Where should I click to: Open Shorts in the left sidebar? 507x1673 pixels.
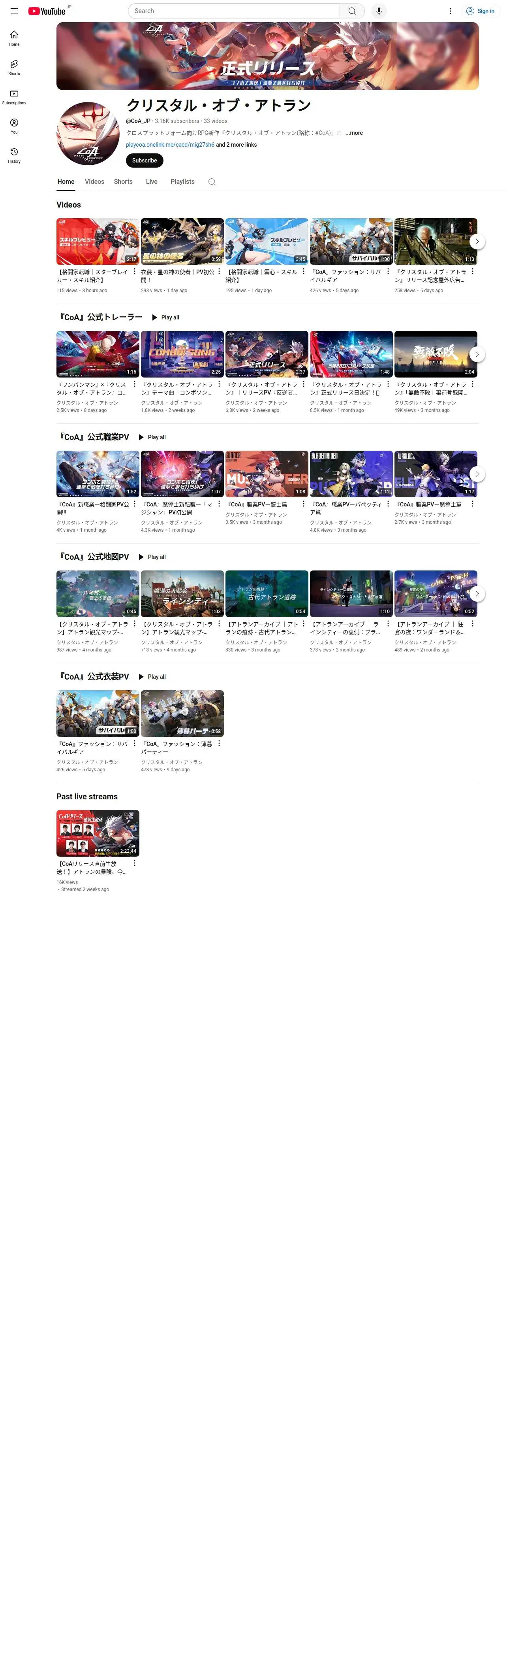click(14, 68)
